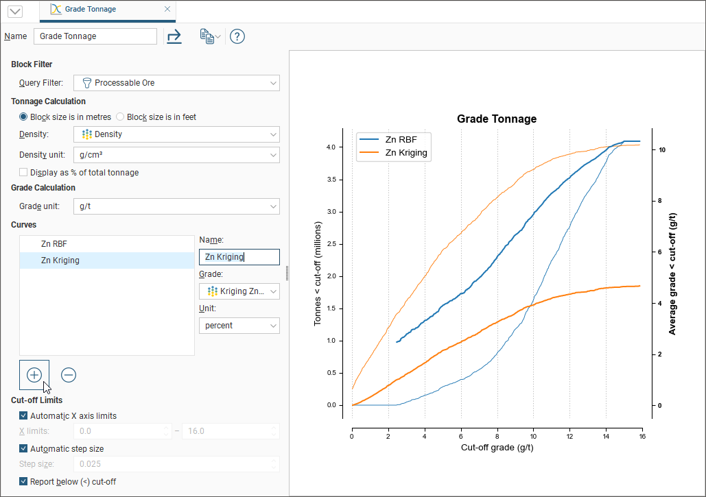706x497 pixels.
Task: Click the add curve plus button
Action: pos(34,374)
